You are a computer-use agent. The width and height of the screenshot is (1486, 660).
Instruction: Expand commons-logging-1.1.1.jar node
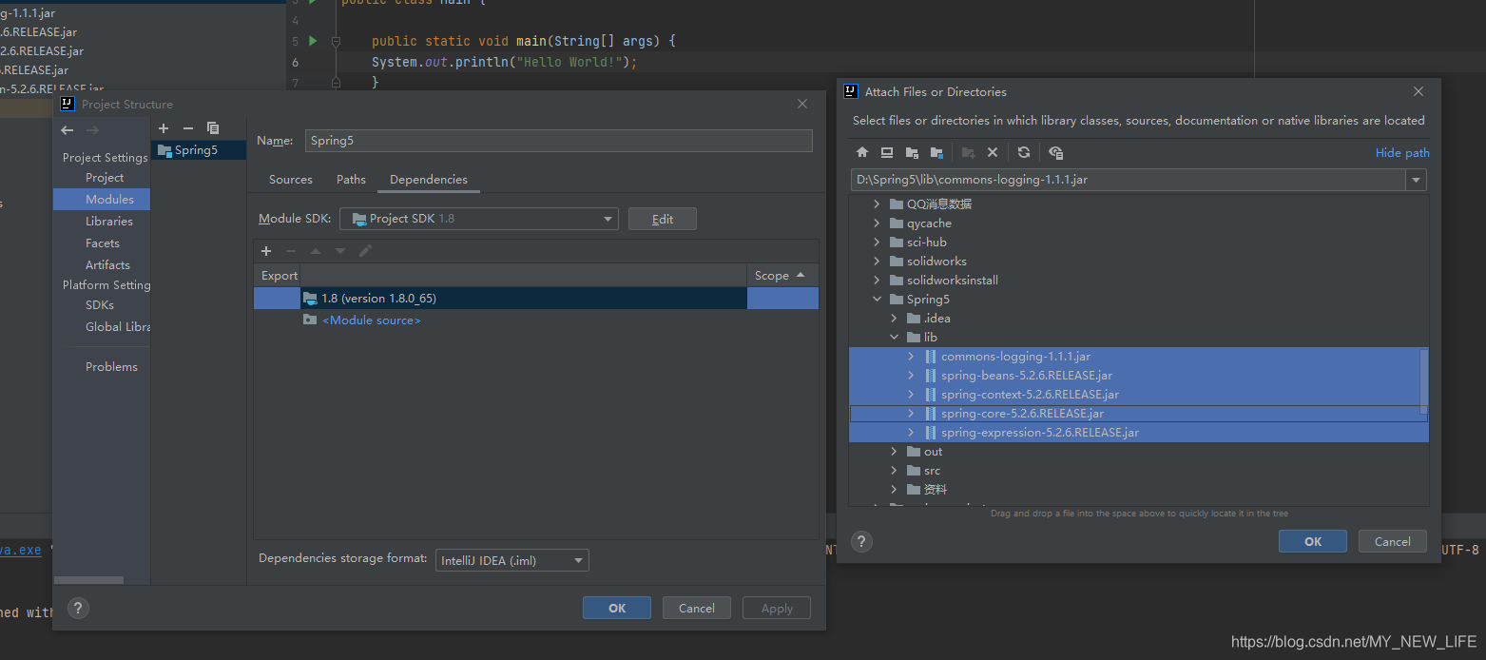(911, 357)
